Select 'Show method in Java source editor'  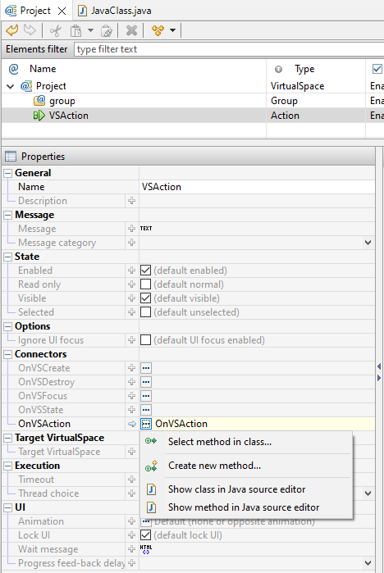click(x=244, y=507)
